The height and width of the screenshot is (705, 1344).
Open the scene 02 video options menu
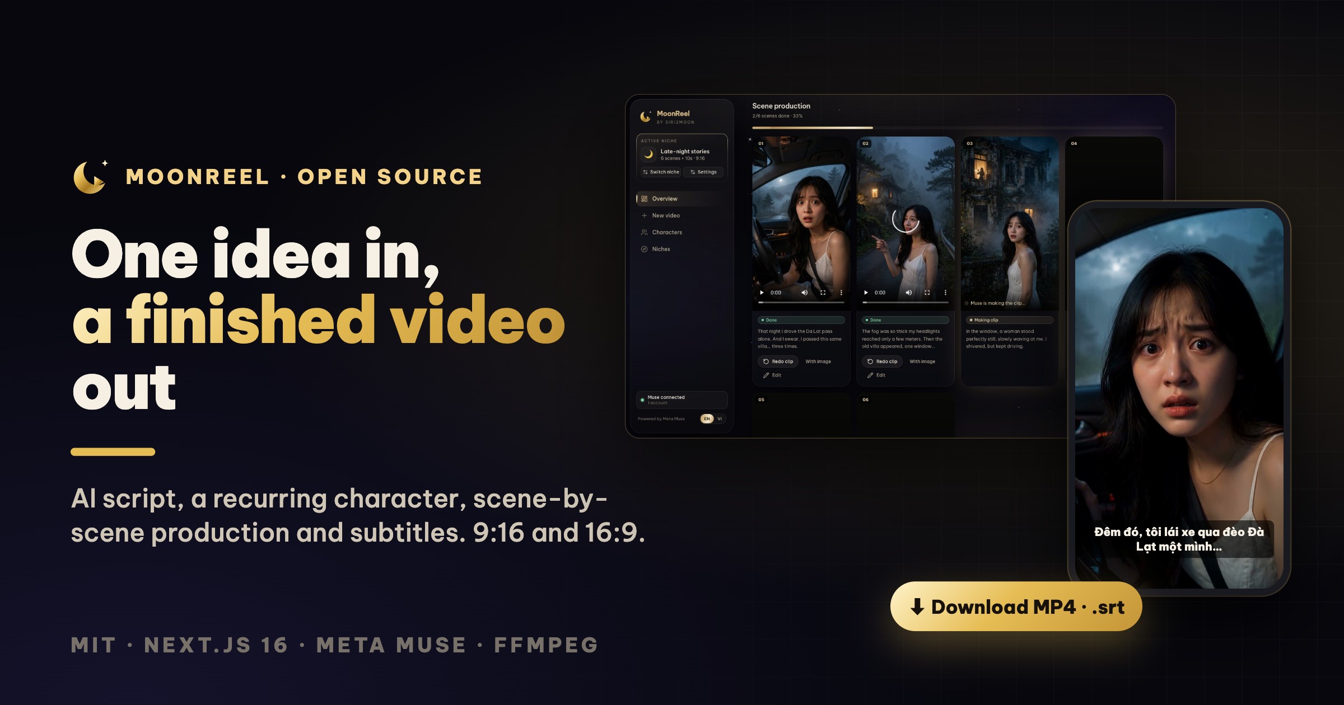click(x=945, y=293)
